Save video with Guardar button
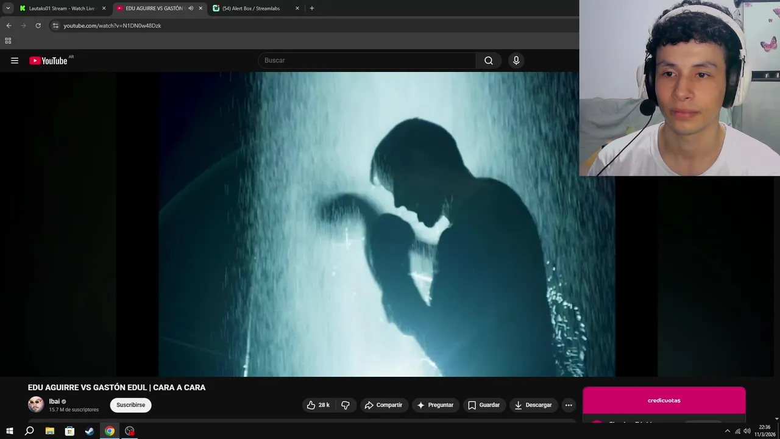 pyautogui.click(x=484, y=405)
